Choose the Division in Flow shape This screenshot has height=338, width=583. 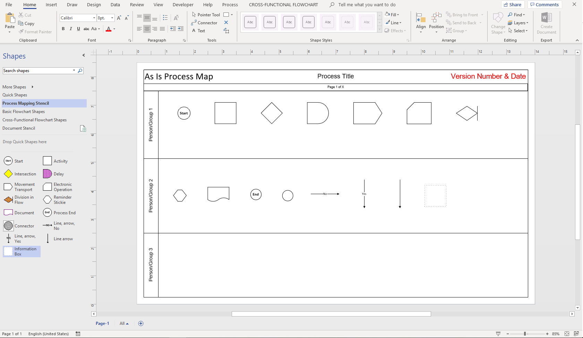[x=8, y=200]
